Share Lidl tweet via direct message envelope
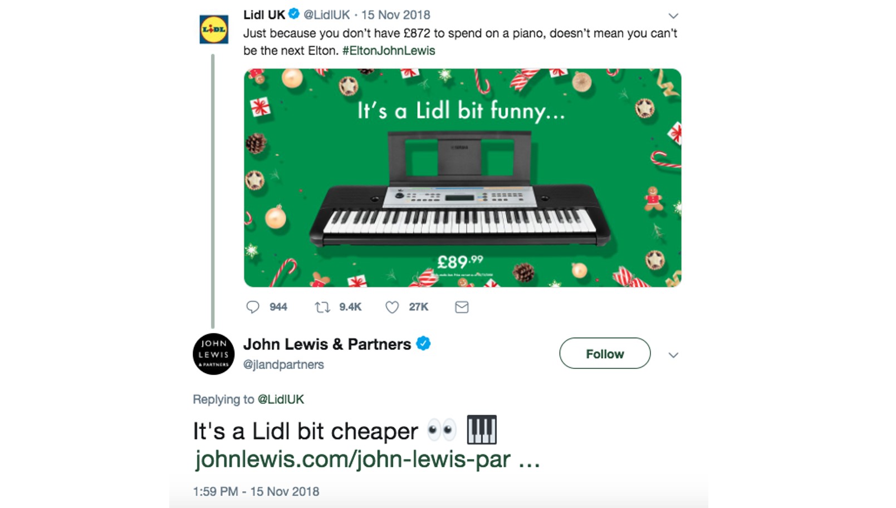This screenshot has width=896, height=508. (462, 307)
